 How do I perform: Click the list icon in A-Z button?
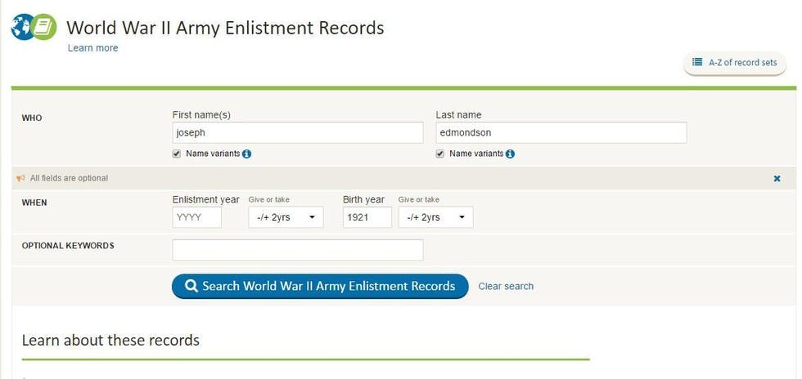pyautogui.click(x=697, y=62)
